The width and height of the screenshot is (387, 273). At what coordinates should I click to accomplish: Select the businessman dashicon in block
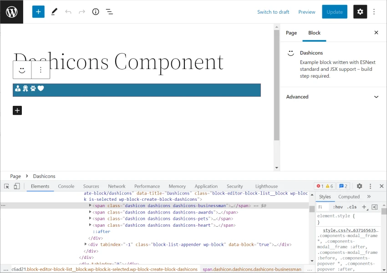coord(18,89)
